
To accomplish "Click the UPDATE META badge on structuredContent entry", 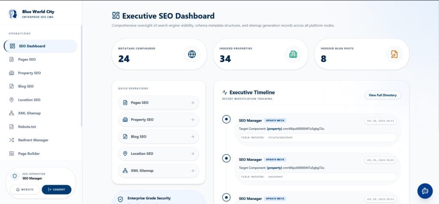I will (275, 120).
